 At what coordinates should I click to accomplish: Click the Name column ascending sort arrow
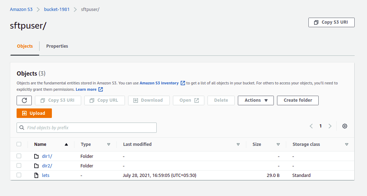[66, 144]
